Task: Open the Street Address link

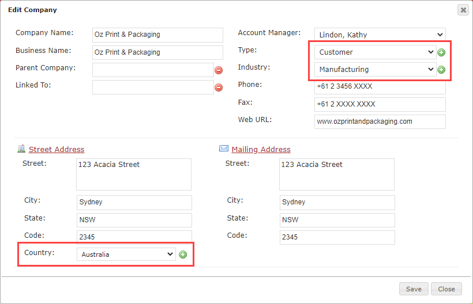Action: coord(57,149)
